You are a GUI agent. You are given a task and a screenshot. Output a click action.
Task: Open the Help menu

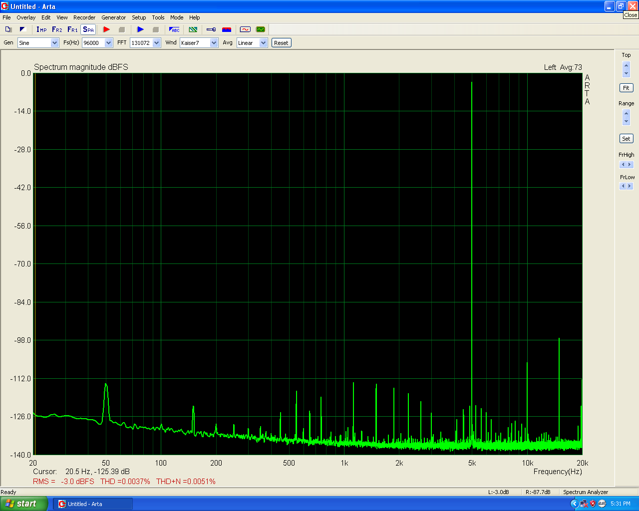[195, 17]
